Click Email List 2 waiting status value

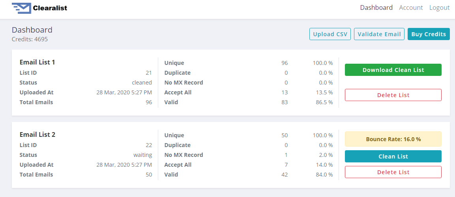[142, 155]
